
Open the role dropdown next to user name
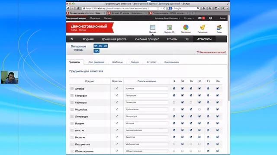coord(189,18)
